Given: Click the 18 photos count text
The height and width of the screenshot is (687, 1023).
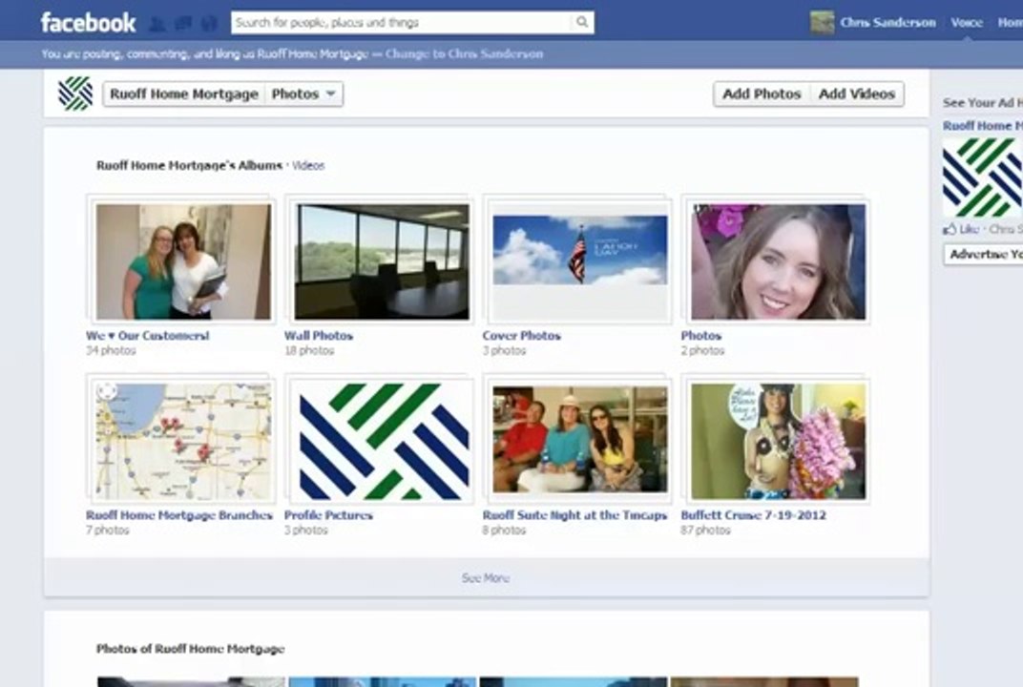Looking at the screenshot, I should click(x=308, y=351).
